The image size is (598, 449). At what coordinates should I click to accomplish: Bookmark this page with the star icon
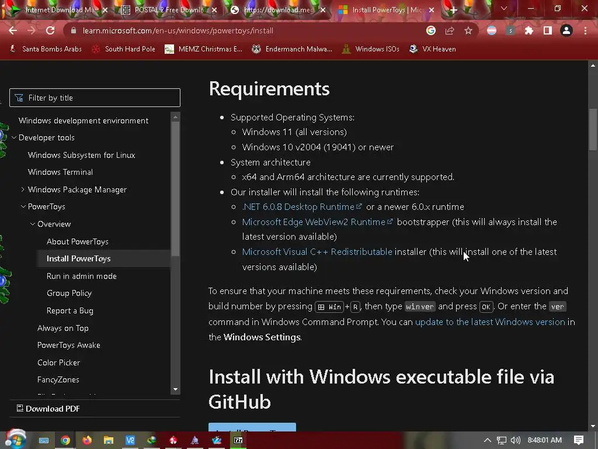468,30
